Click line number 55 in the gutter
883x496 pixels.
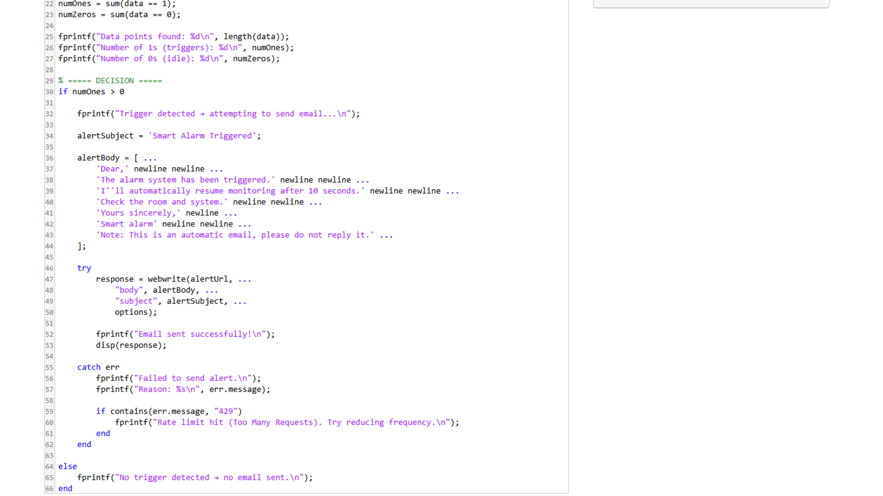(49, 367)
